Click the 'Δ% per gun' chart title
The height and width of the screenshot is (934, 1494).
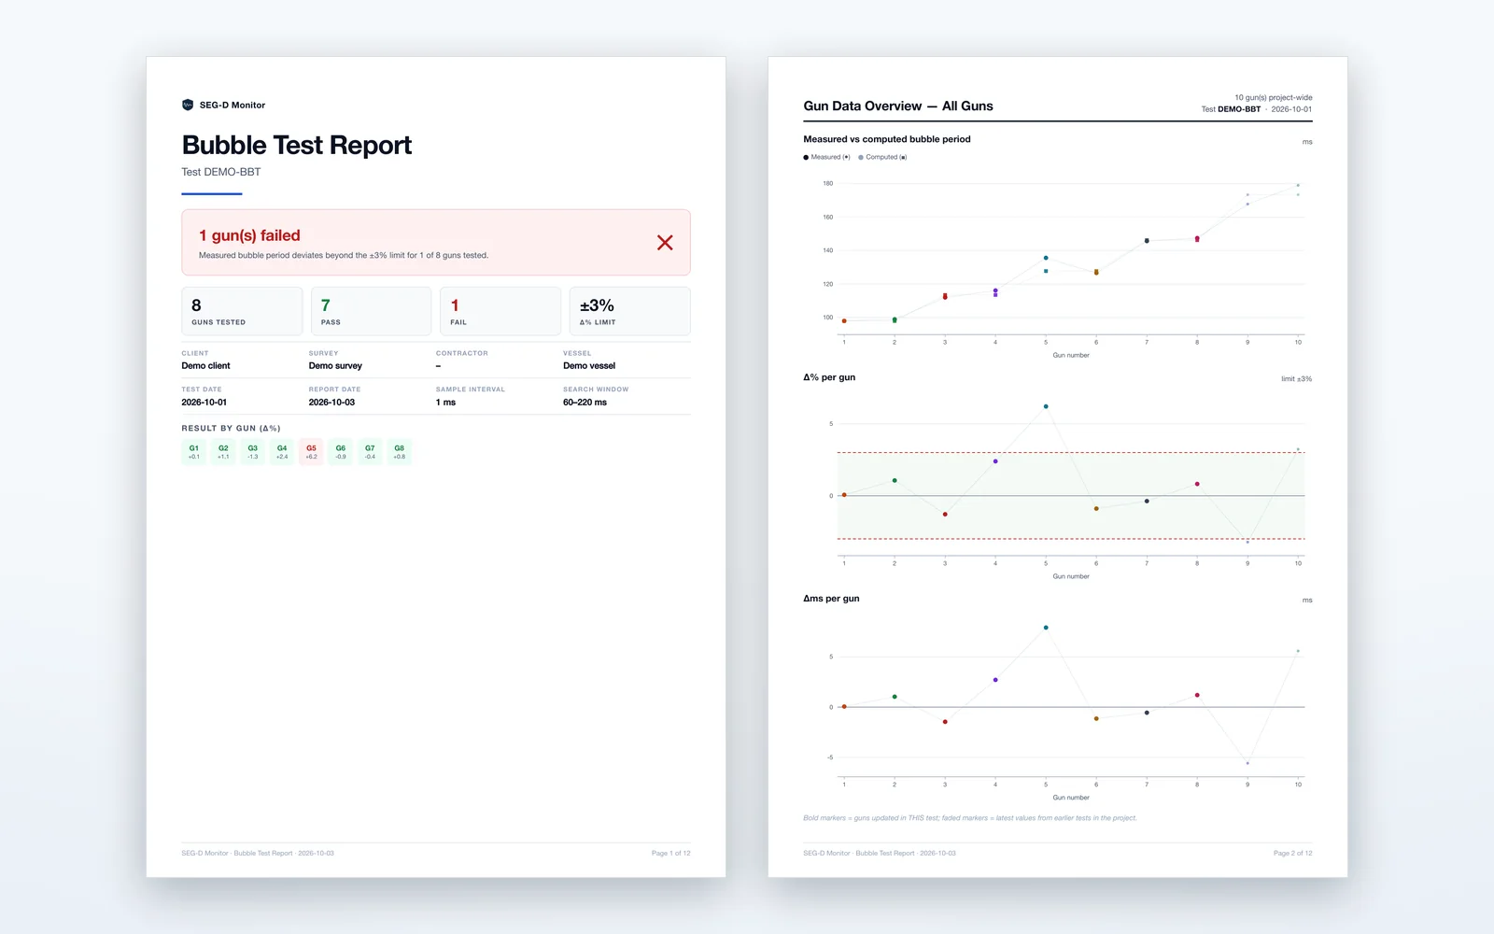829,377
